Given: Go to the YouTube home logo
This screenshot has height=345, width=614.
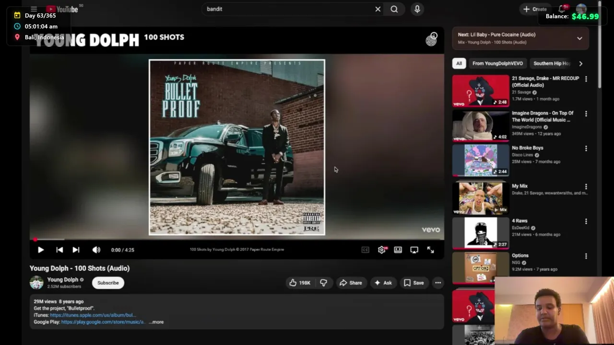Looking at the screenshot, I should (62, 9).
